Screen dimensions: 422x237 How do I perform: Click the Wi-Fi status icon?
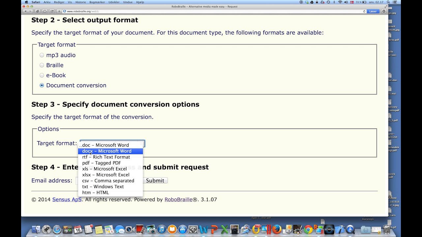pos(340,2)
